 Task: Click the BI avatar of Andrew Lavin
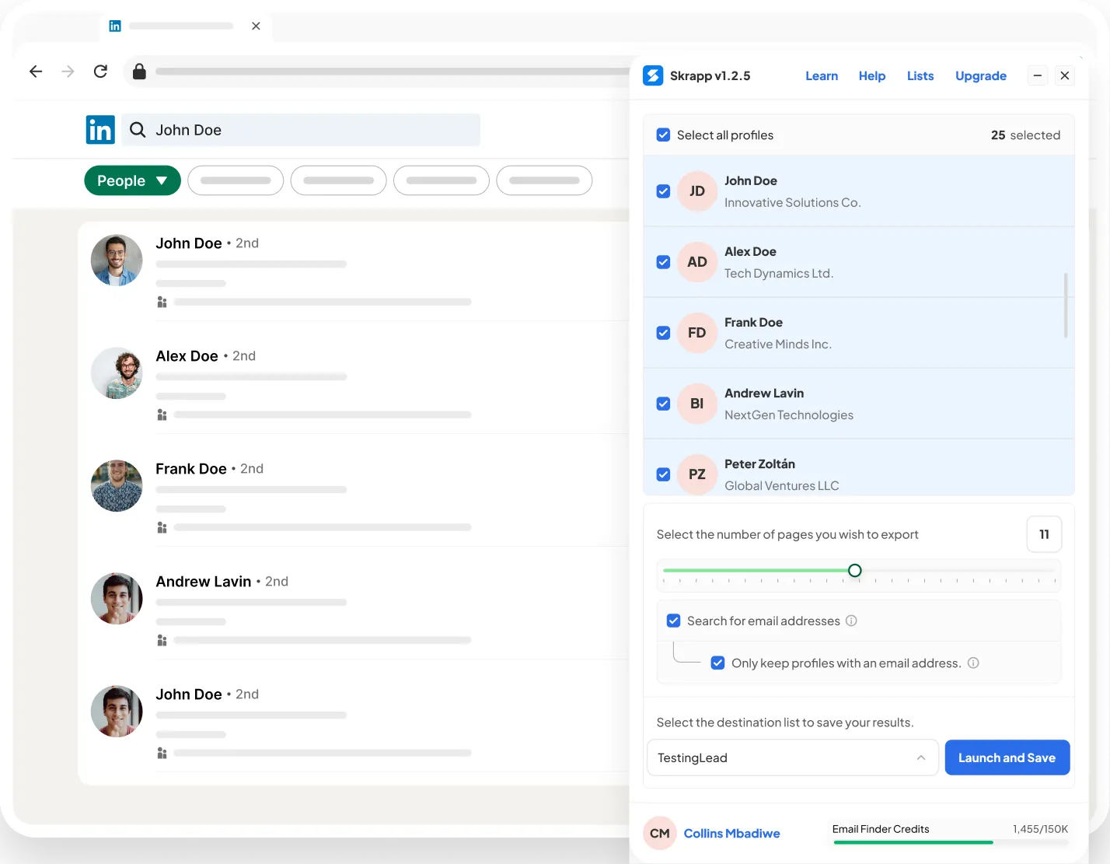(697, 404)
